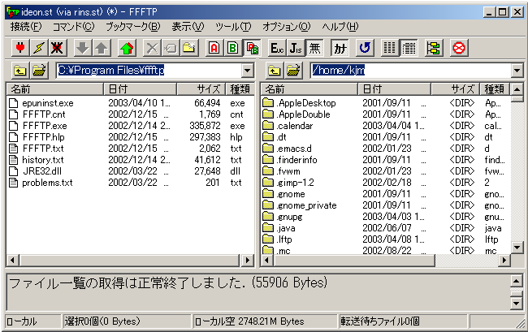The width and height of the screenshot is (528, 332).
Task: Sort local list by サイズ header
Action: (201, 89)
